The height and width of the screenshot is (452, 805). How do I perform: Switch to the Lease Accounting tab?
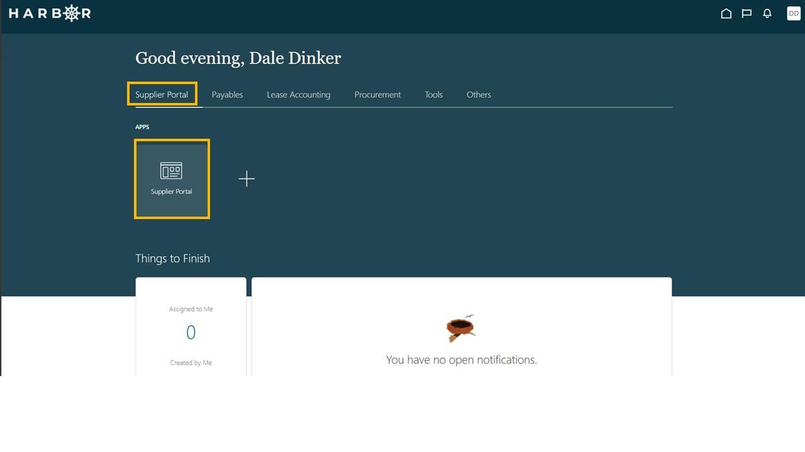[x=298, y=95]
